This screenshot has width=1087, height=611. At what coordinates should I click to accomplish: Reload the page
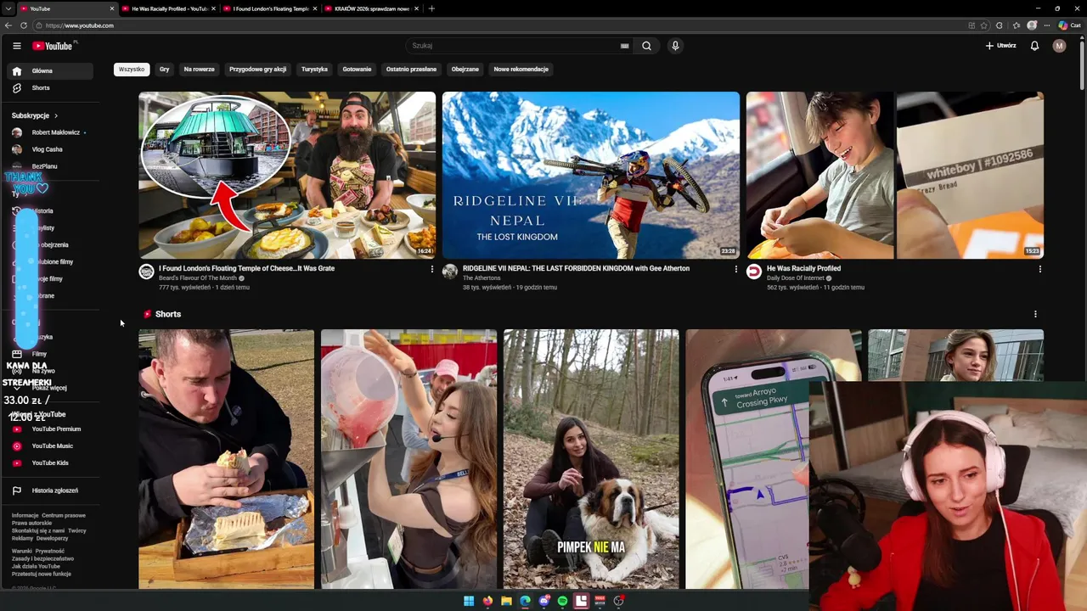(24, 25)
